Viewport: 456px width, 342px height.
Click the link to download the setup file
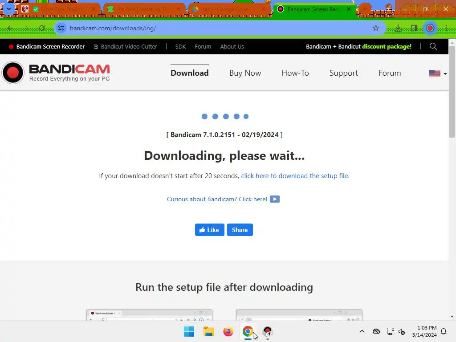click(x=295, y=176)
